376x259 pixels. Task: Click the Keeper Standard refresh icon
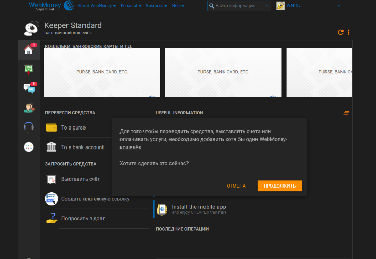340,32
